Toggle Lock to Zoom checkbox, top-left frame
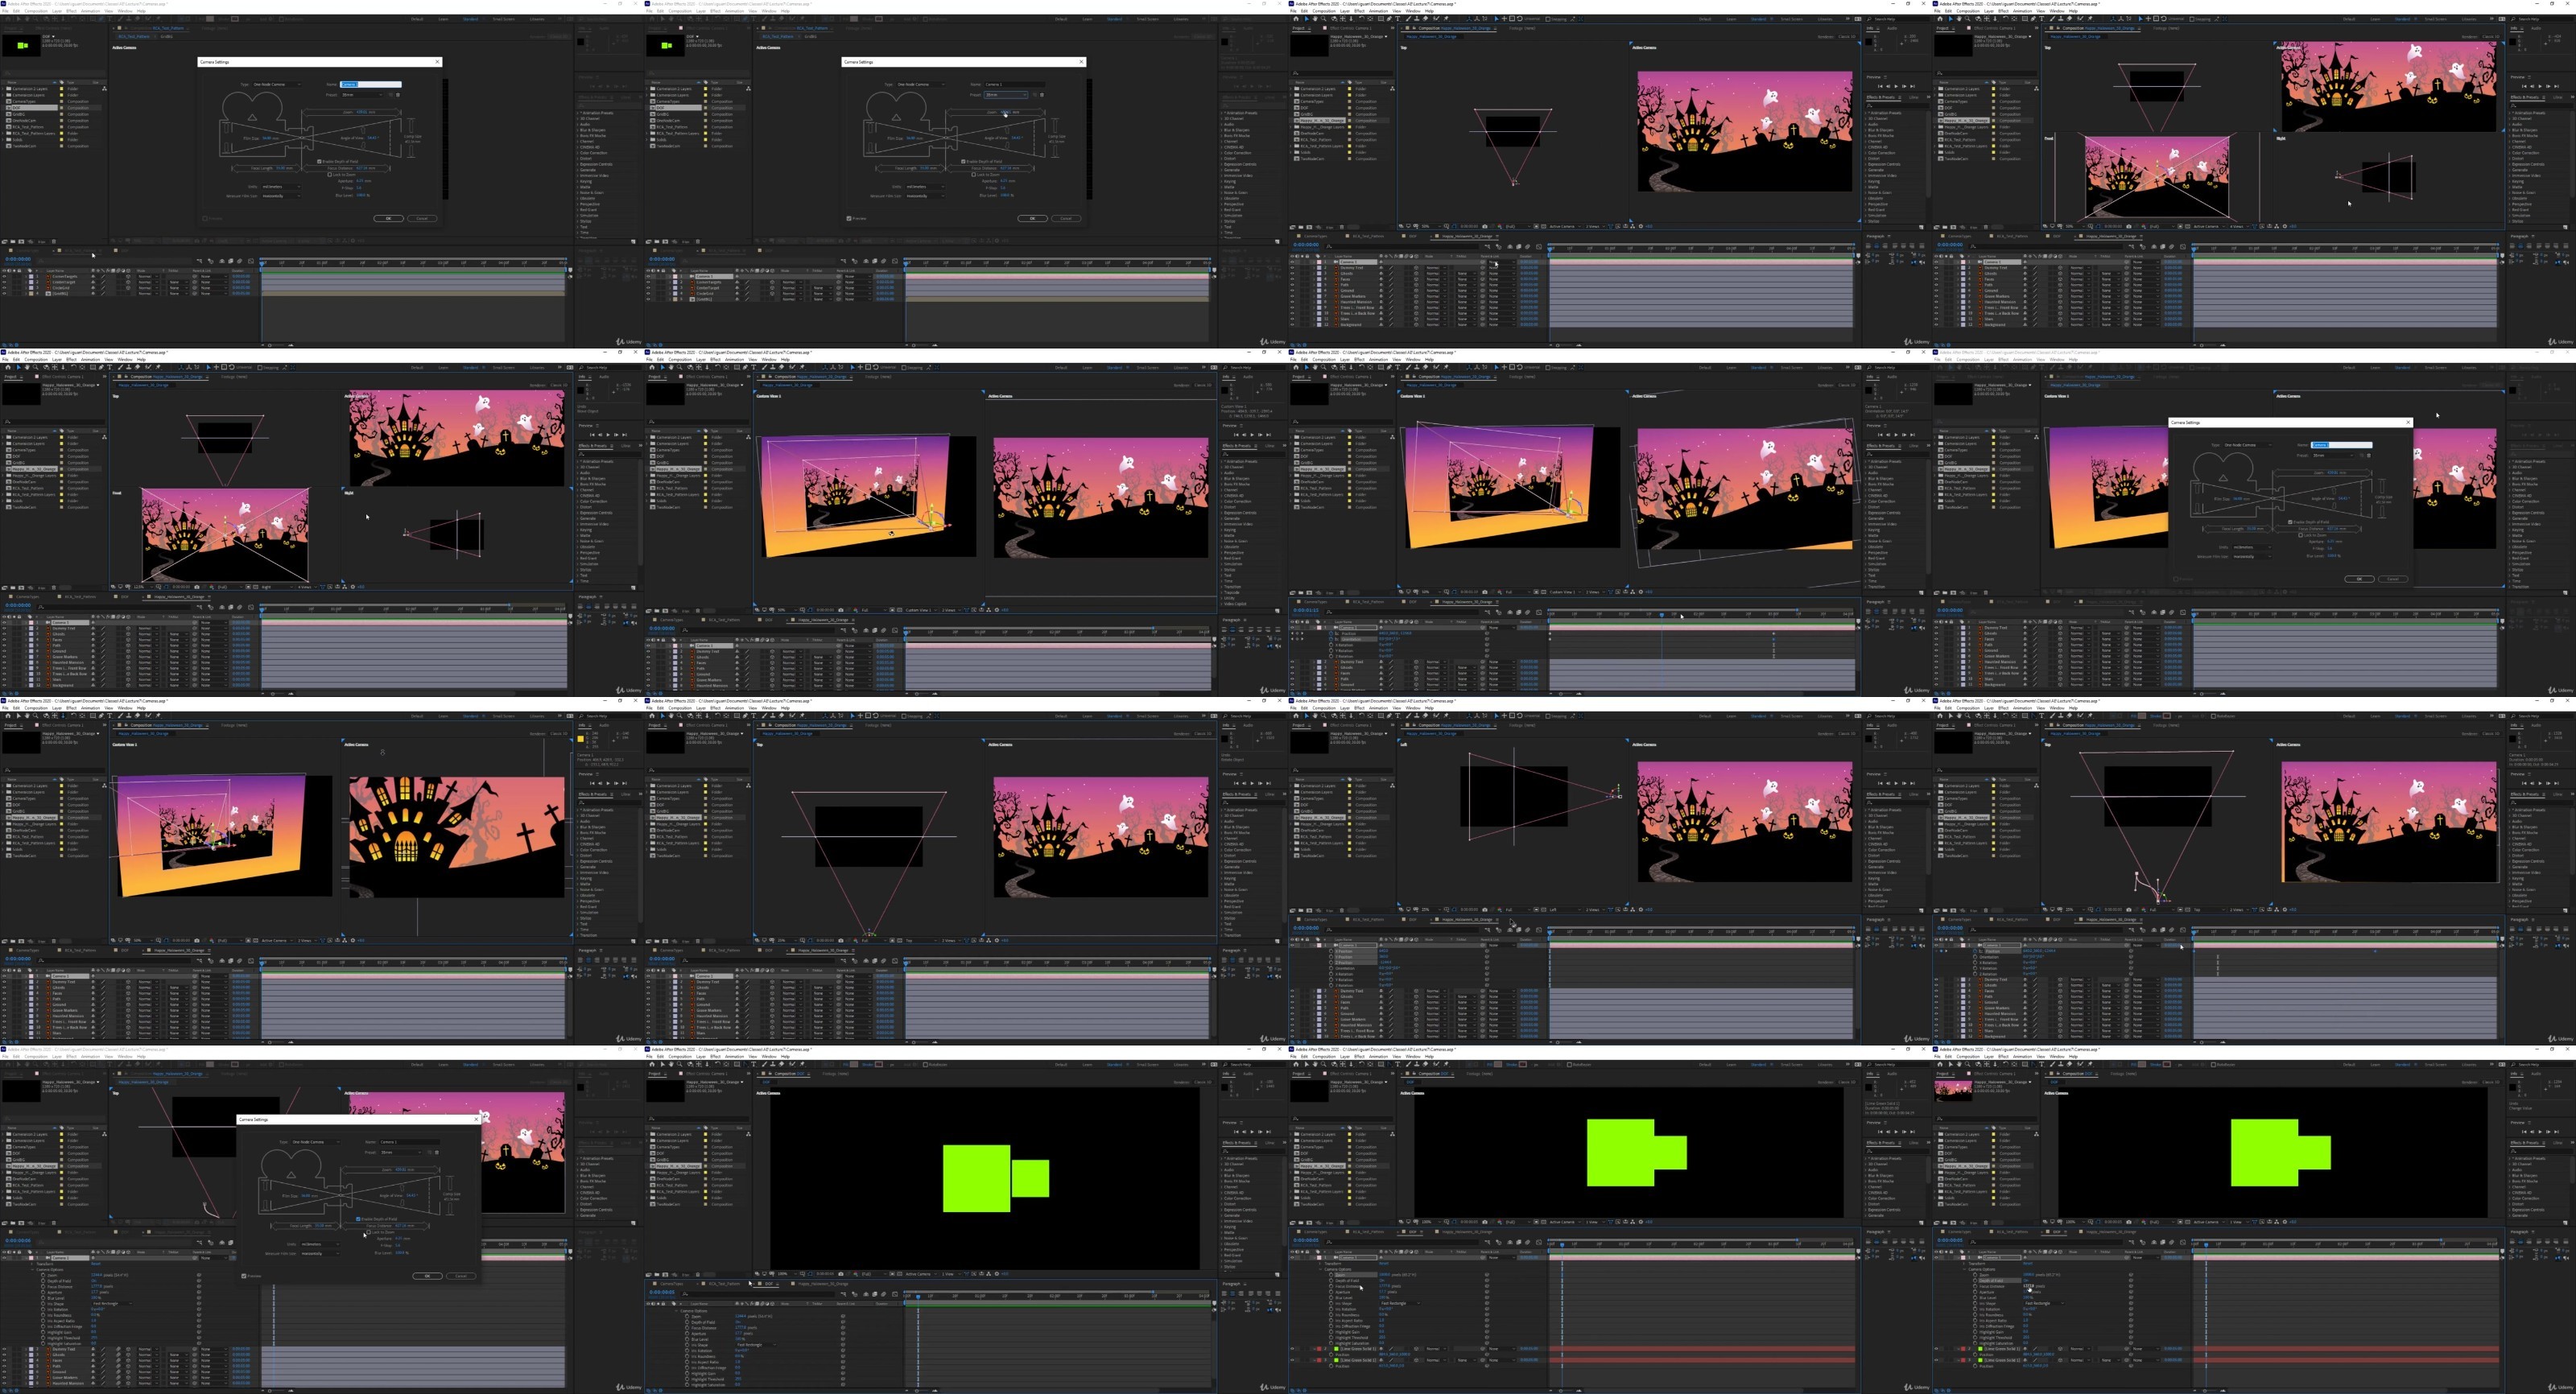 pyautogui.click(x=330, y=174)
